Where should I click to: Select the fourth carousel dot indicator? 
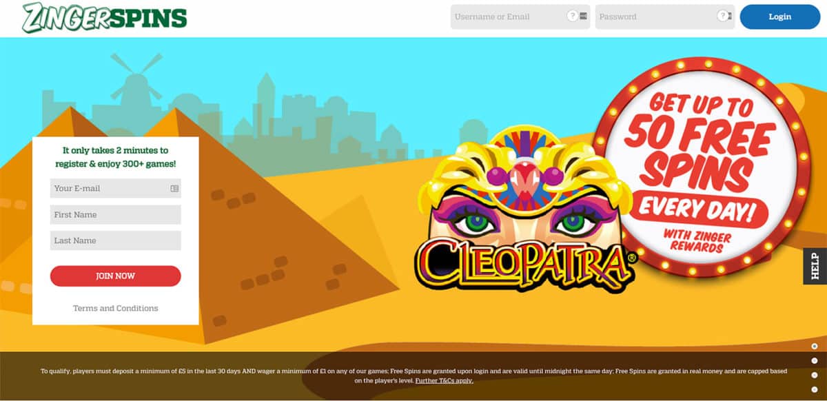point(815,389)
